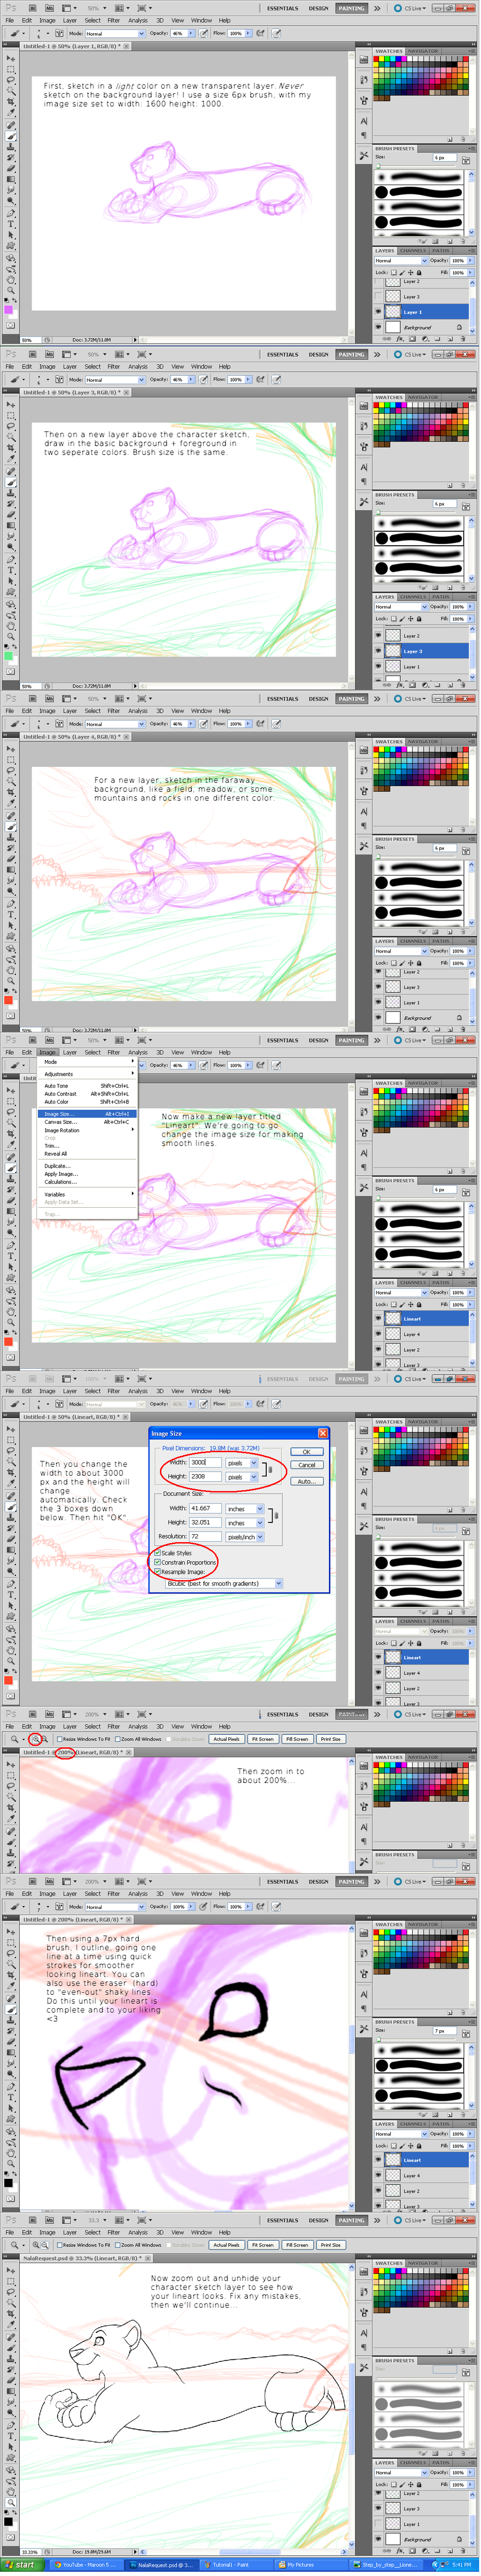
Task: Open pixel Width units dropdown in Image Size
Action: tap(242, 1462)
